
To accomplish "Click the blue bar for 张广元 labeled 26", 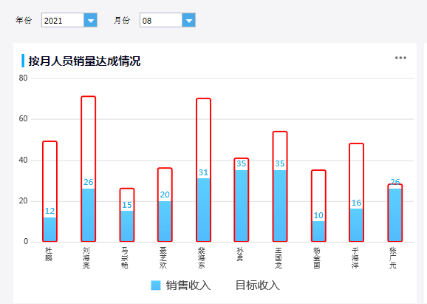I will pos(395,215).
